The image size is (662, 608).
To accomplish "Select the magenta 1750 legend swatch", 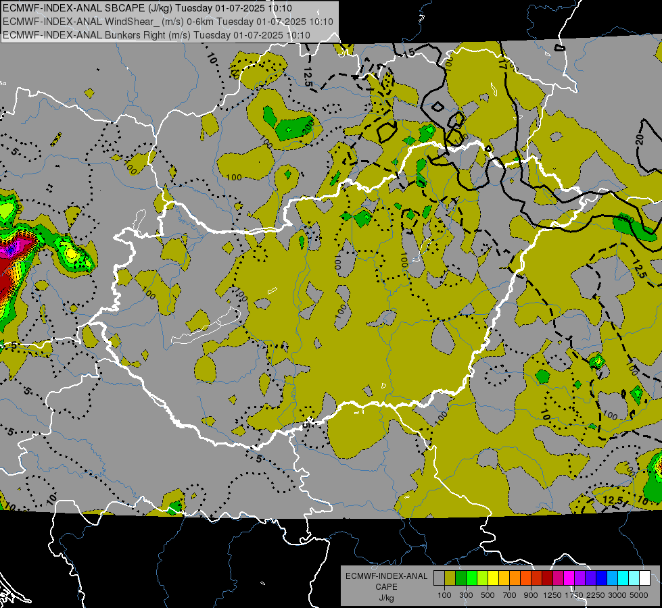I will coord(569,578).
